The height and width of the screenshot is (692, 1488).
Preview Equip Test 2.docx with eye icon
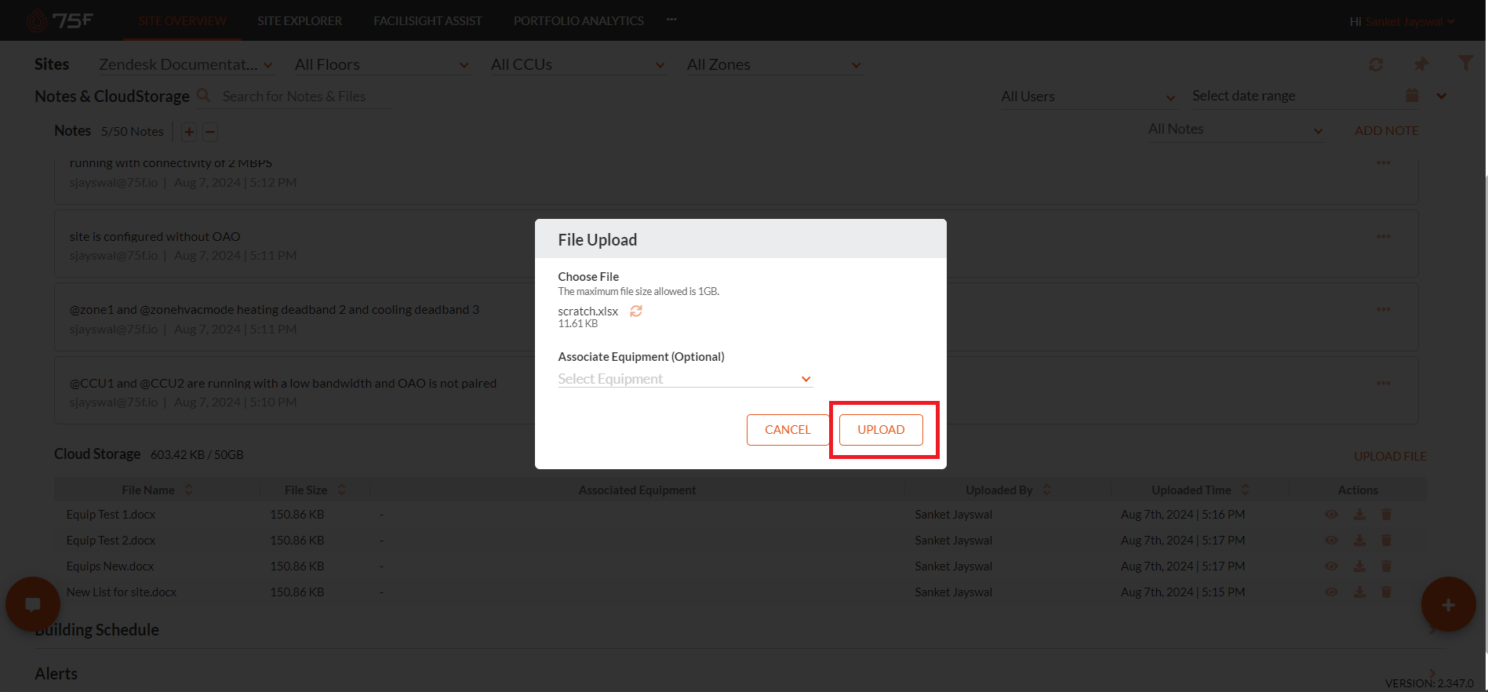(x=1331, y=541)
